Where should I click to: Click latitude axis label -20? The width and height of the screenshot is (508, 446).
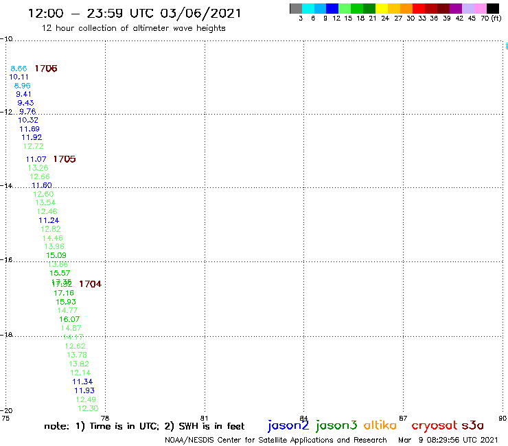[6, 410]
